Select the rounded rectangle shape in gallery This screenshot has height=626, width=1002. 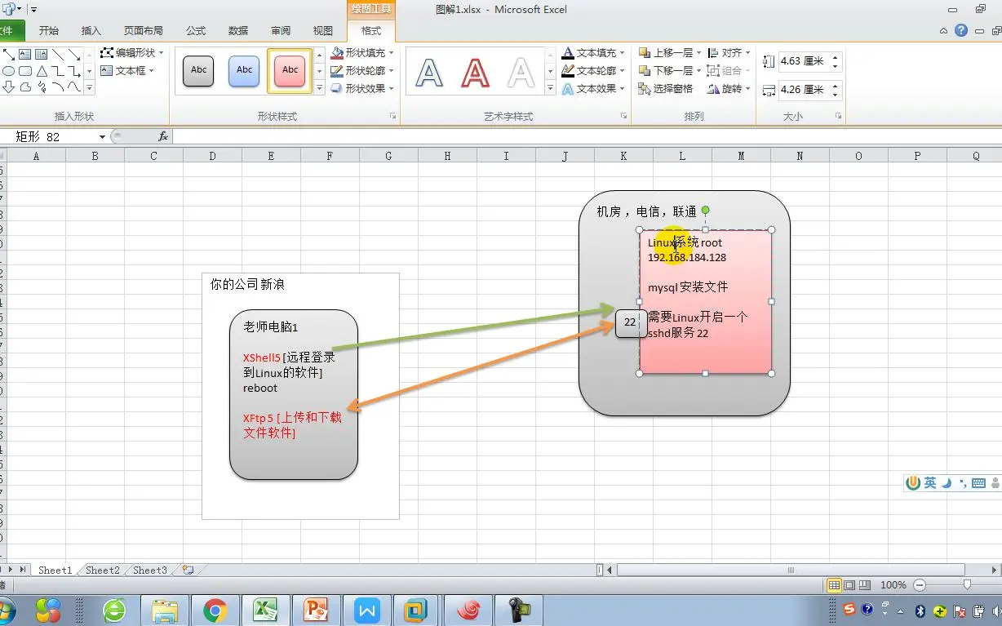point(25,71)
